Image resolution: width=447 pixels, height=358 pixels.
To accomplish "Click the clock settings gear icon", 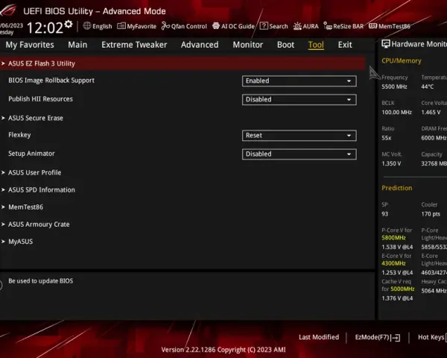I will pyautogui.click(x=69, y=25).
